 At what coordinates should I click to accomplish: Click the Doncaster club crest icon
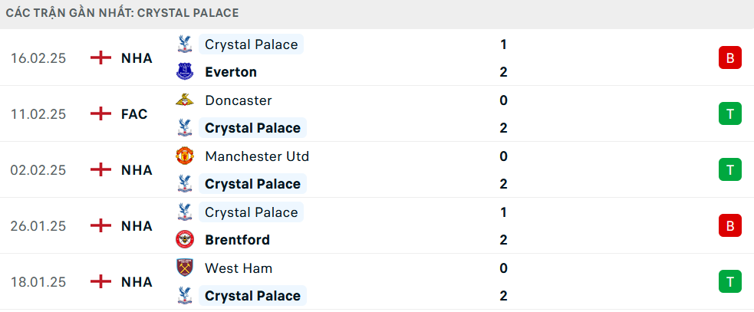click(x=185, y=100)
